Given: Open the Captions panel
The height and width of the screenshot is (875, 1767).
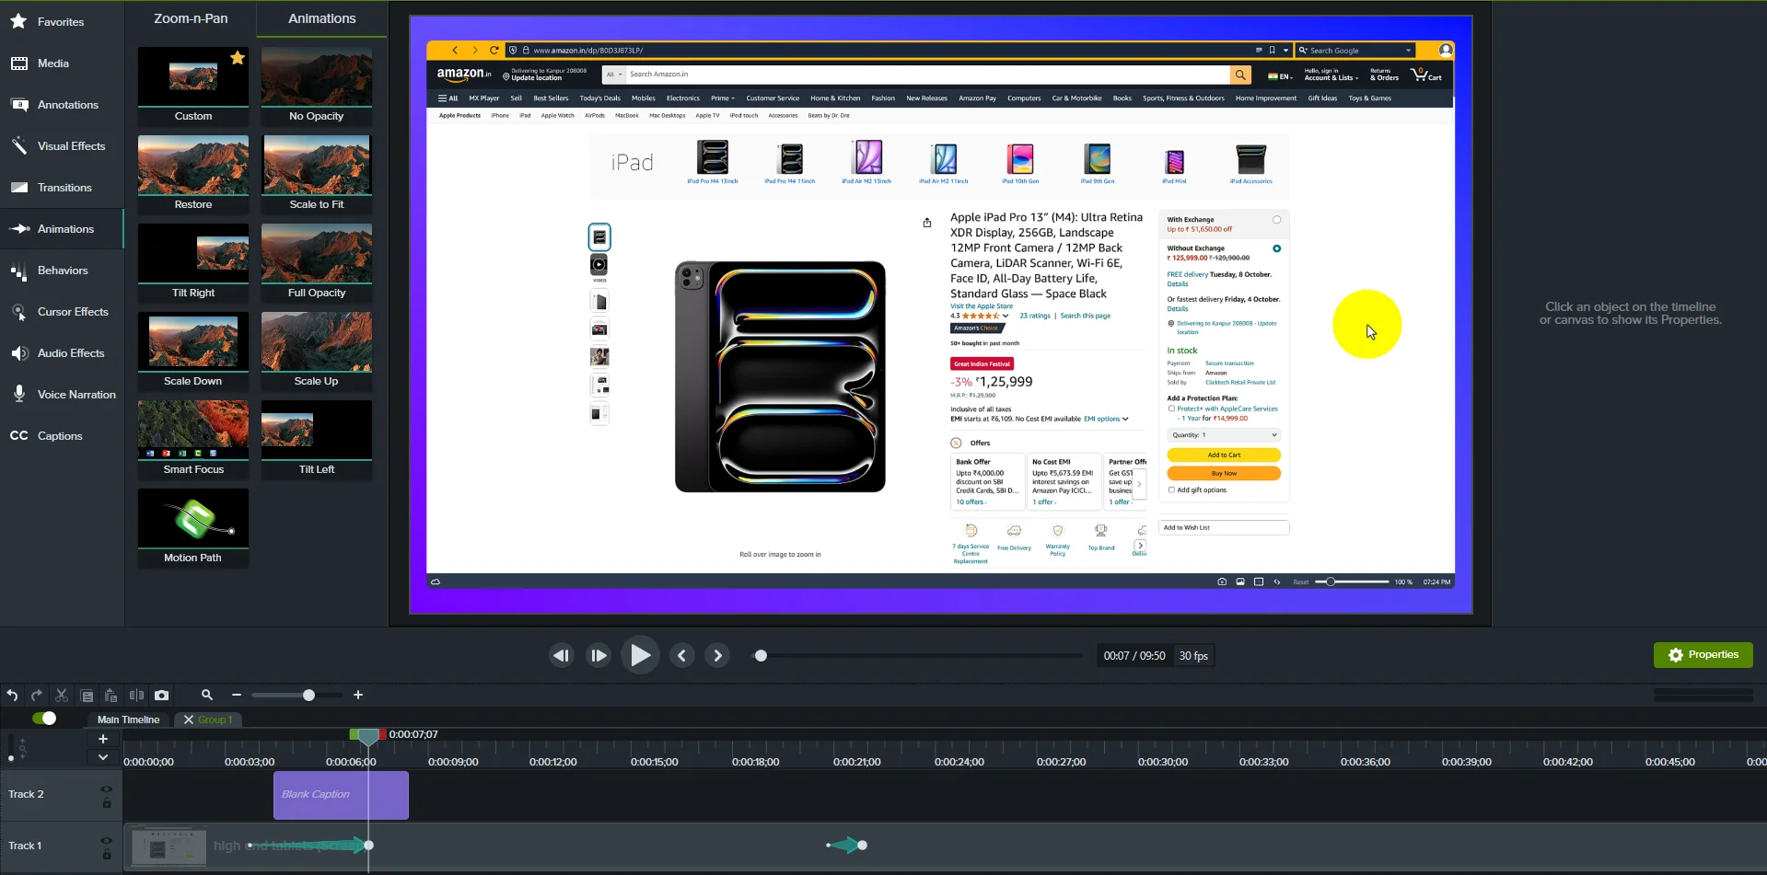Looking at the screenshot, I should click(61, 436).
